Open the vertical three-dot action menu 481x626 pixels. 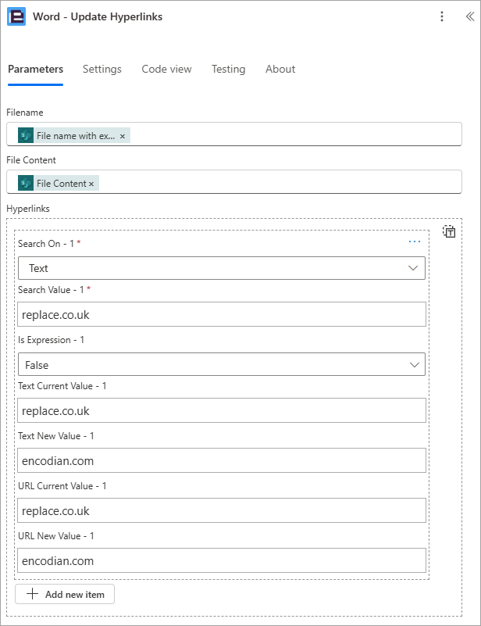click(441, 16)
